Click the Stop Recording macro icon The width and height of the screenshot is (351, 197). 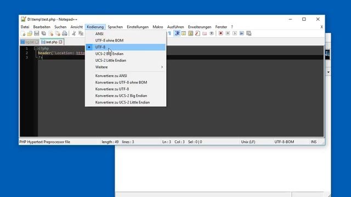coord(228,33)
